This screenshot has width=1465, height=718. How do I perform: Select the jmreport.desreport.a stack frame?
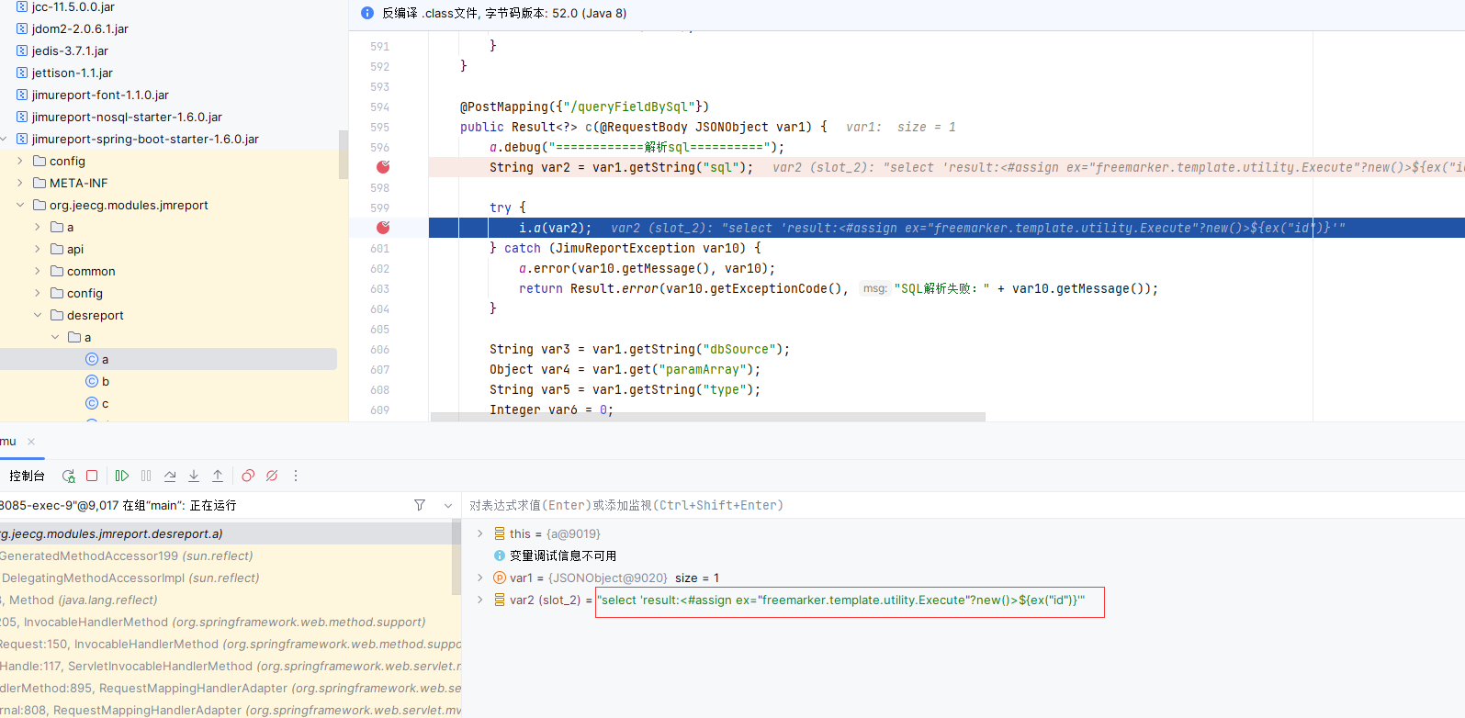(226, 533)
